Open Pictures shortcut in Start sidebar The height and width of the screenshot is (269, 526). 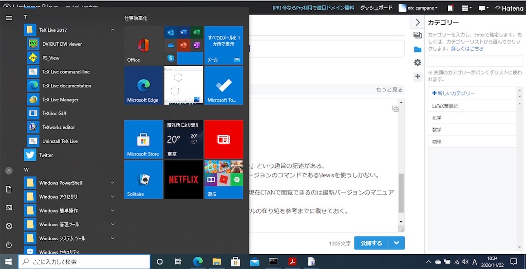pos(9,208)
